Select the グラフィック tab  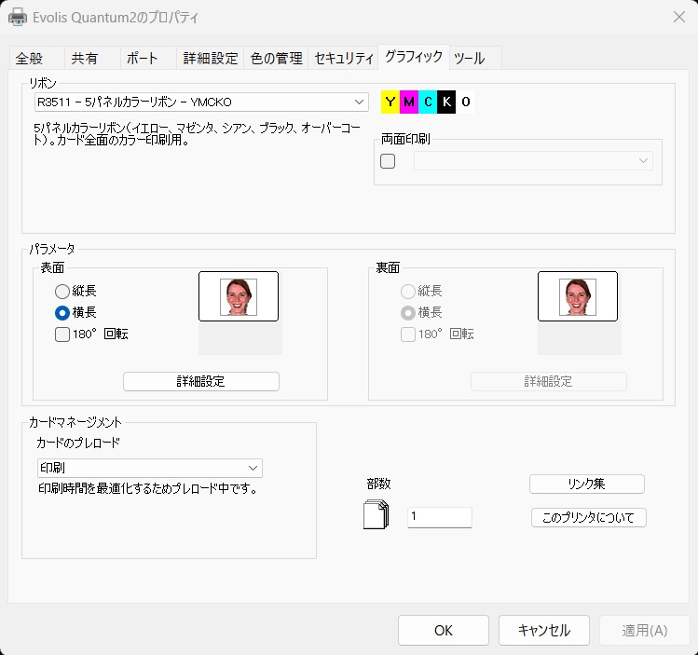414,57
